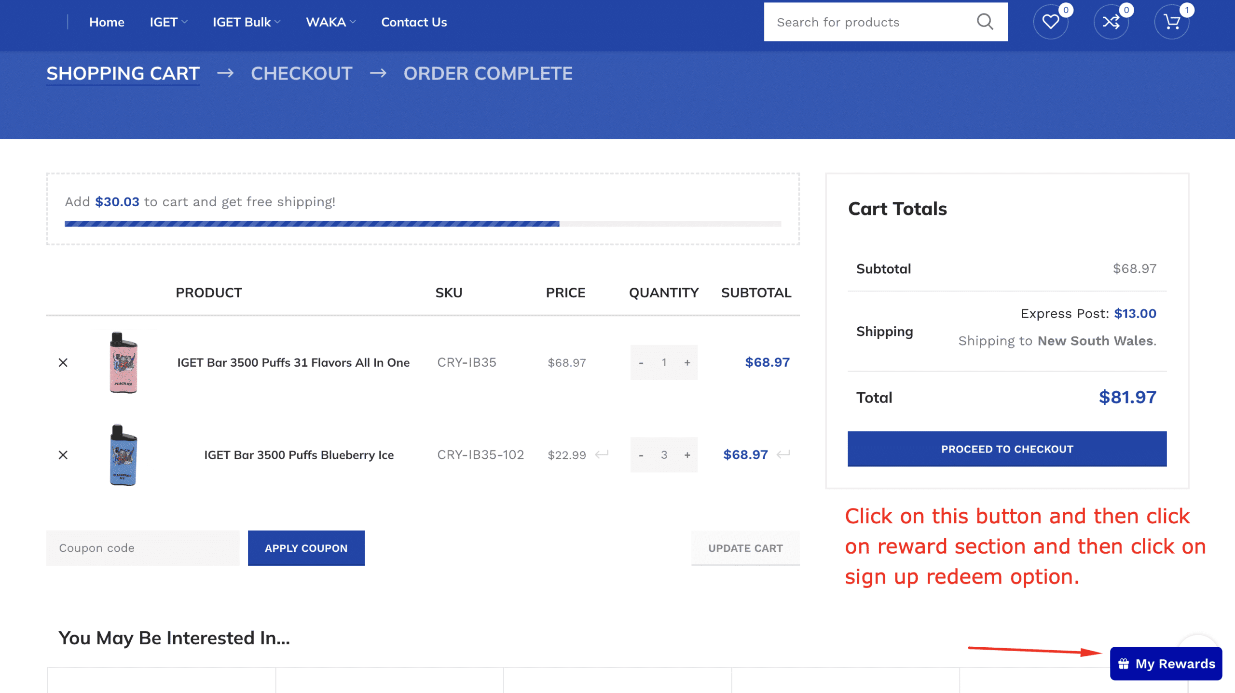Screen dimensions: 1235x693
Task: Click UPDATE CART link
Action: point(745,546)
